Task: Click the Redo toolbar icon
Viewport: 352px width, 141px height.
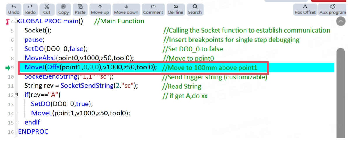Action: click(x=30, y=9)
